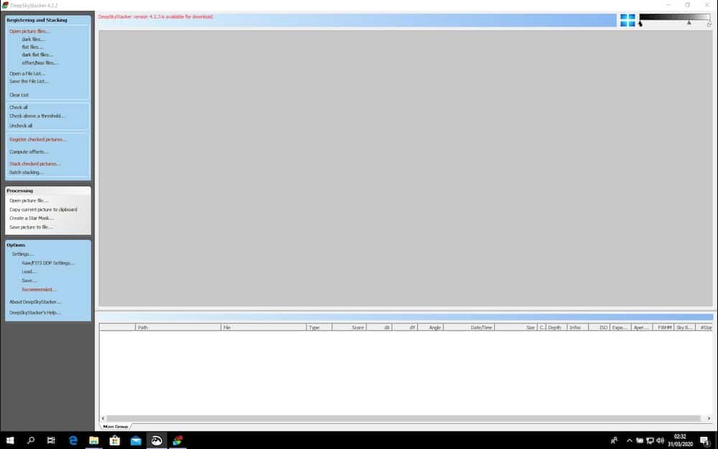Click DeepSkyStacker taskbar icon
Image resolution: width=718 pixels, height=449 pixels.
pos(177,440)
